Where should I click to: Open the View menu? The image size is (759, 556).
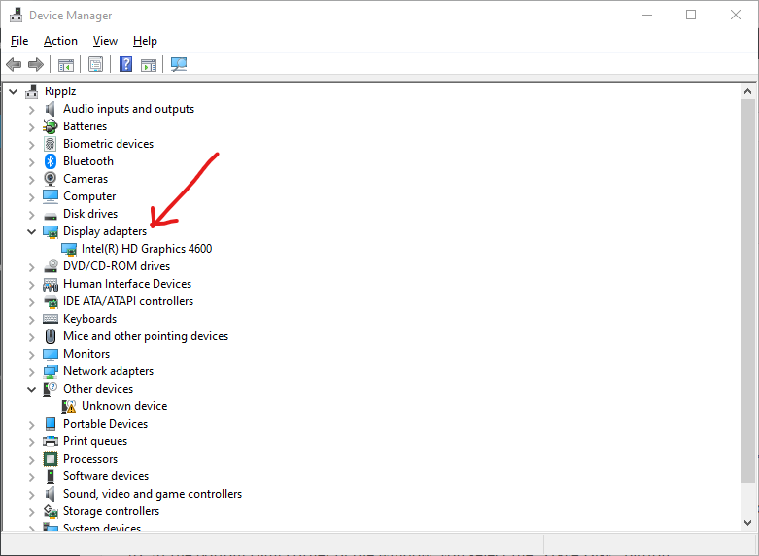pyautogui.click(x=105, y=41)
